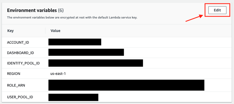Click the redacted ACCOUNT_ID value
234x104 pixels.
pyautogui.click(x=75, y=42)
